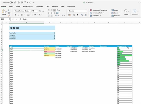The width and height of the screenshot is (141, 104).
Task: Click the Paste button
Action: point(4,12)
